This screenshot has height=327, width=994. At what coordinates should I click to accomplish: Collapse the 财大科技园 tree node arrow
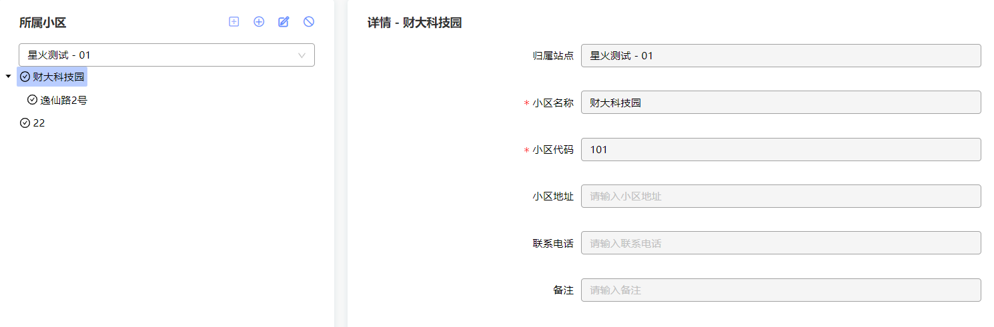(x=8, y=77)
